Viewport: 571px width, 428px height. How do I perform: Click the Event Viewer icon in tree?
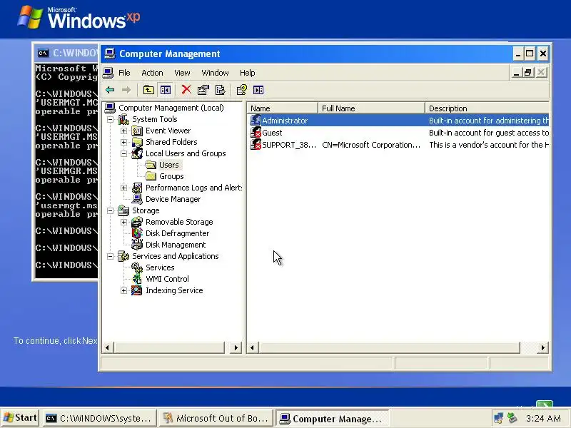137,131
